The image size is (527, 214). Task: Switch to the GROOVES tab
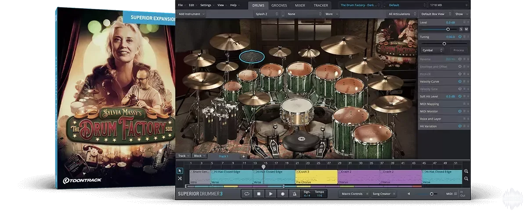pos(279,5)
